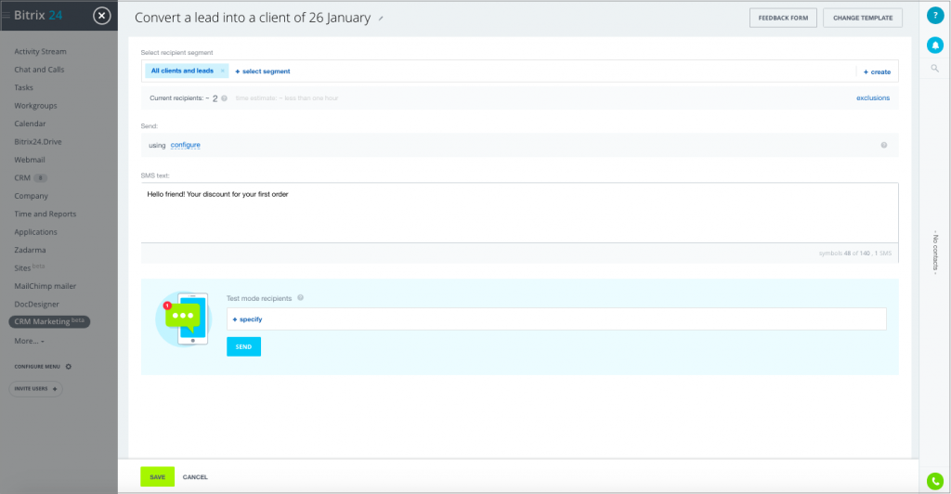Click the CHANGE TEMPLATE button
The height and width of the screenshot is (494, 951).
tap(863, 18)
